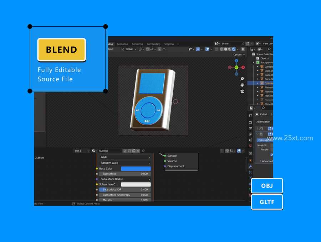
Task: Open the Tool properties tab icon
Action: (x=250, y=115)
